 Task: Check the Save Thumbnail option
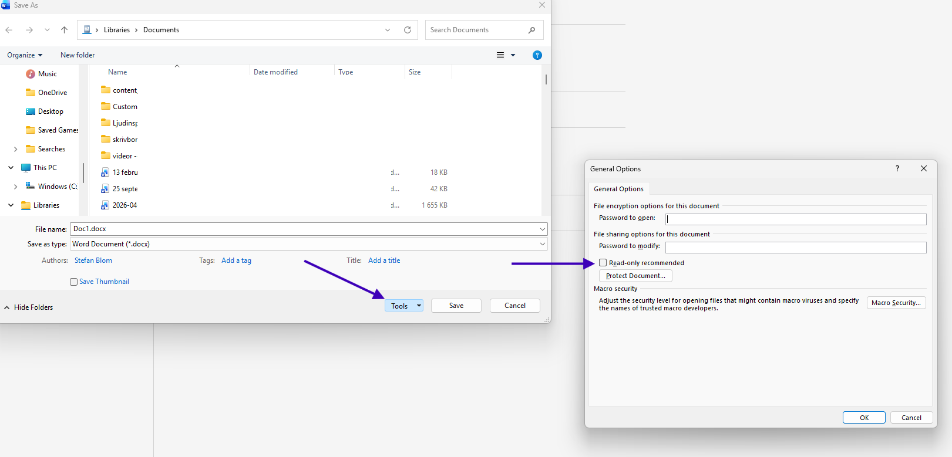pos(73,282)
